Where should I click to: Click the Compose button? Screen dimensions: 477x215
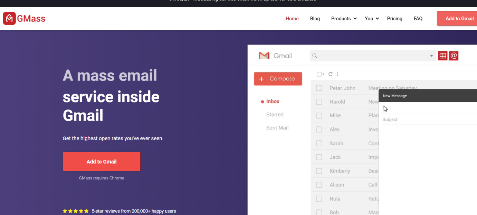click(278, 79)
